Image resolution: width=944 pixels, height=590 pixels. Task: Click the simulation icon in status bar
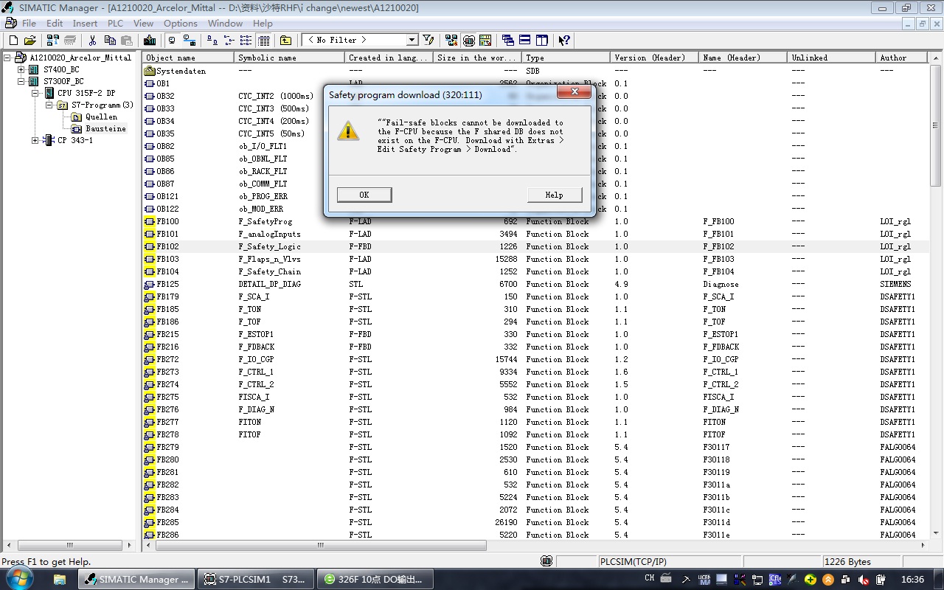tap(546, 562)
